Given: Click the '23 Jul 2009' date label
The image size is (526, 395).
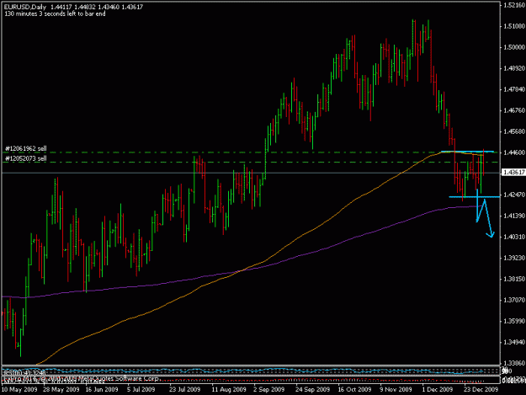Looking at the screenshot, I should pos(185,390).
